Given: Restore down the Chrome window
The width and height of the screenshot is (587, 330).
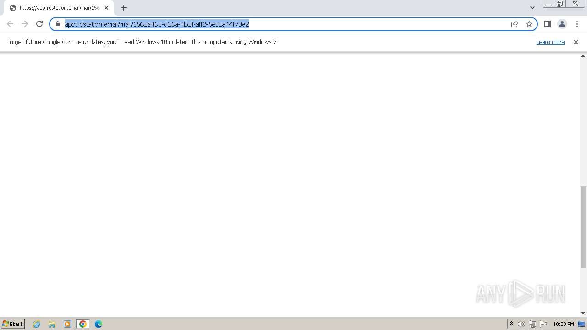Looking at the screenshot, I should [x=560, y=4].
